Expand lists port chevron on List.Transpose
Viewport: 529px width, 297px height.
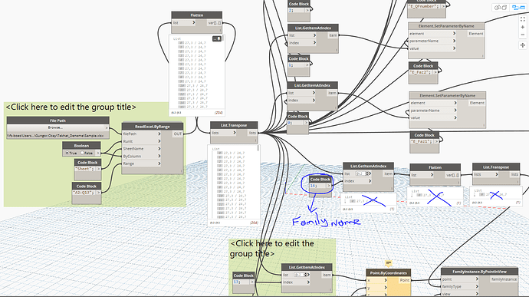point(234,133)
